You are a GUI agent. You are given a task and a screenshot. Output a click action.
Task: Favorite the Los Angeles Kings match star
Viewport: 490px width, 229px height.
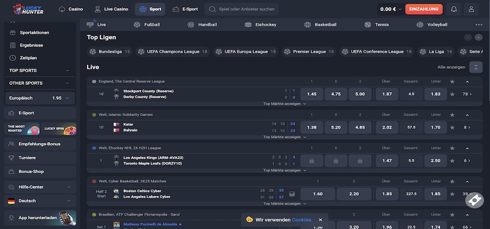452,161
